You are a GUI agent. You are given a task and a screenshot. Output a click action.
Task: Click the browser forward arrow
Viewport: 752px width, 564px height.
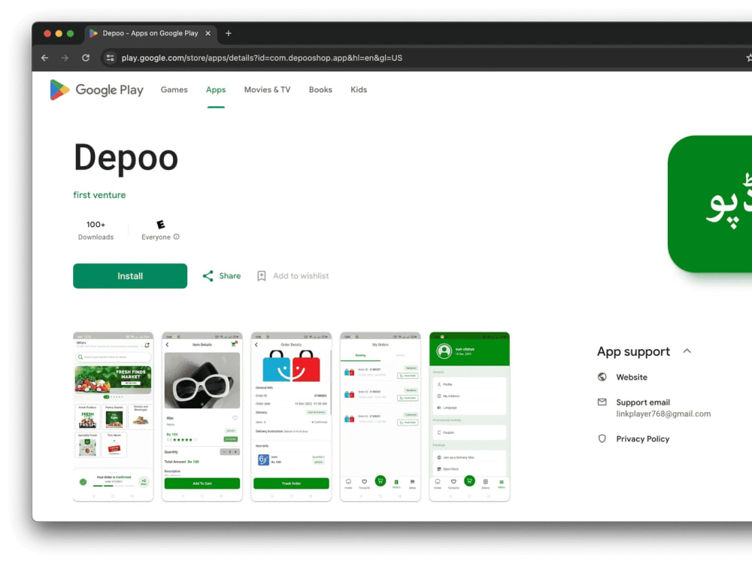65,58
